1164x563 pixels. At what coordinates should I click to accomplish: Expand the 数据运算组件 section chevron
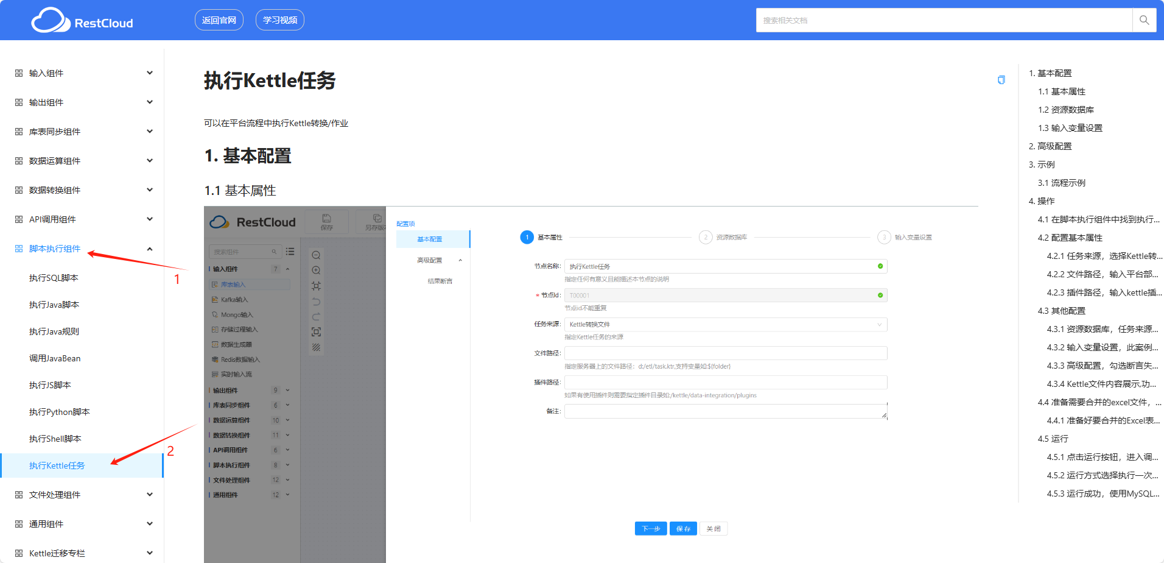pos(150,161)
